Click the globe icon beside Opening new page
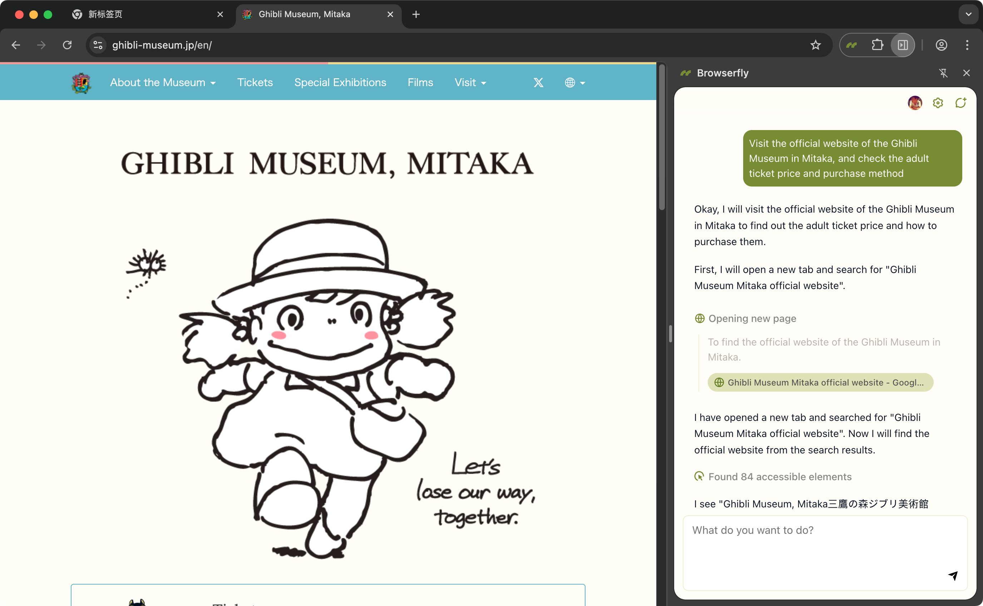 coord(700,319)
